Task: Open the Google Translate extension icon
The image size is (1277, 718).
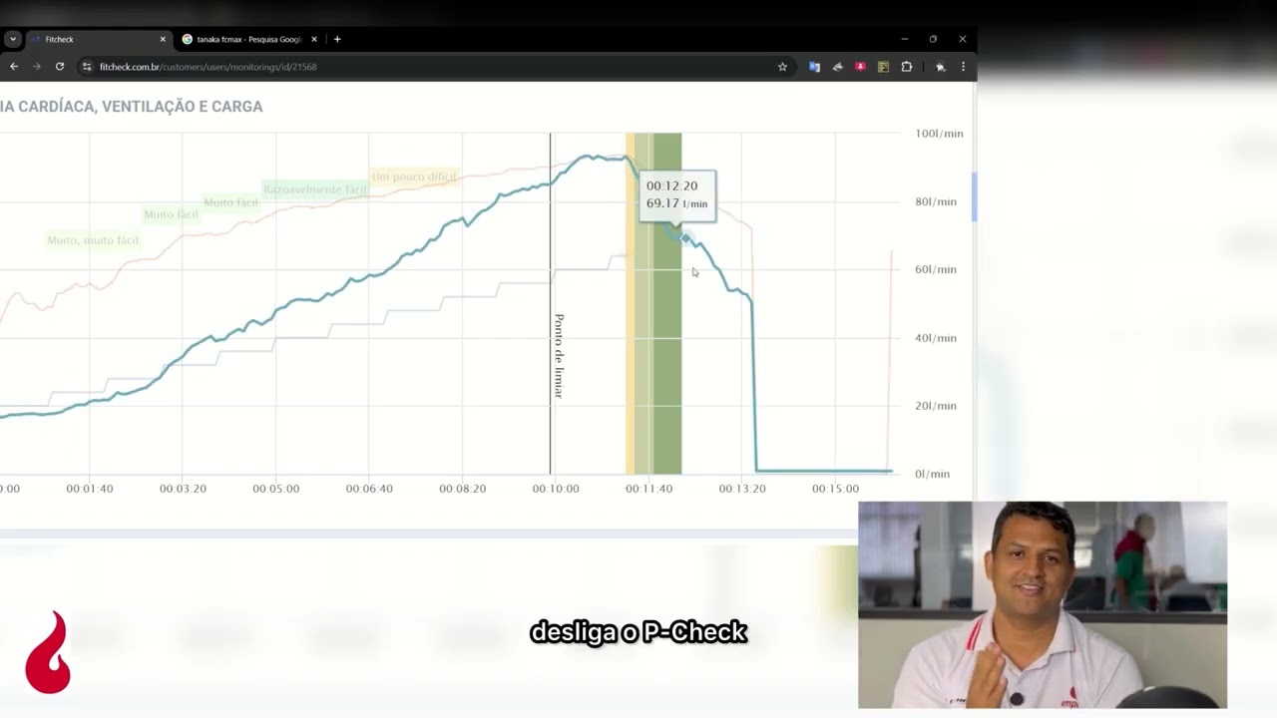Action: (x=814, y=67)
